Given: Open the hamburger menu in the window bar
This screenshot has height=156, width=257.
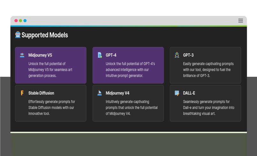Looking at the screenshot, I should (241, 21).
